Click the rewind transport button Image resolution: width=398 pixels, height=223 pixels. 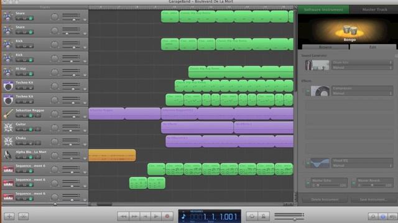coord(123,216)
